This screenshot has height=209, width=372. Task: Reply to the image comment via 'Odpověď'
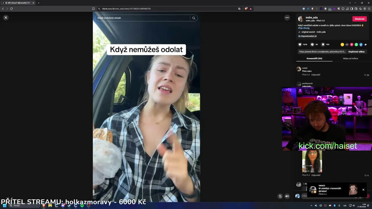(x=316, y=175)
